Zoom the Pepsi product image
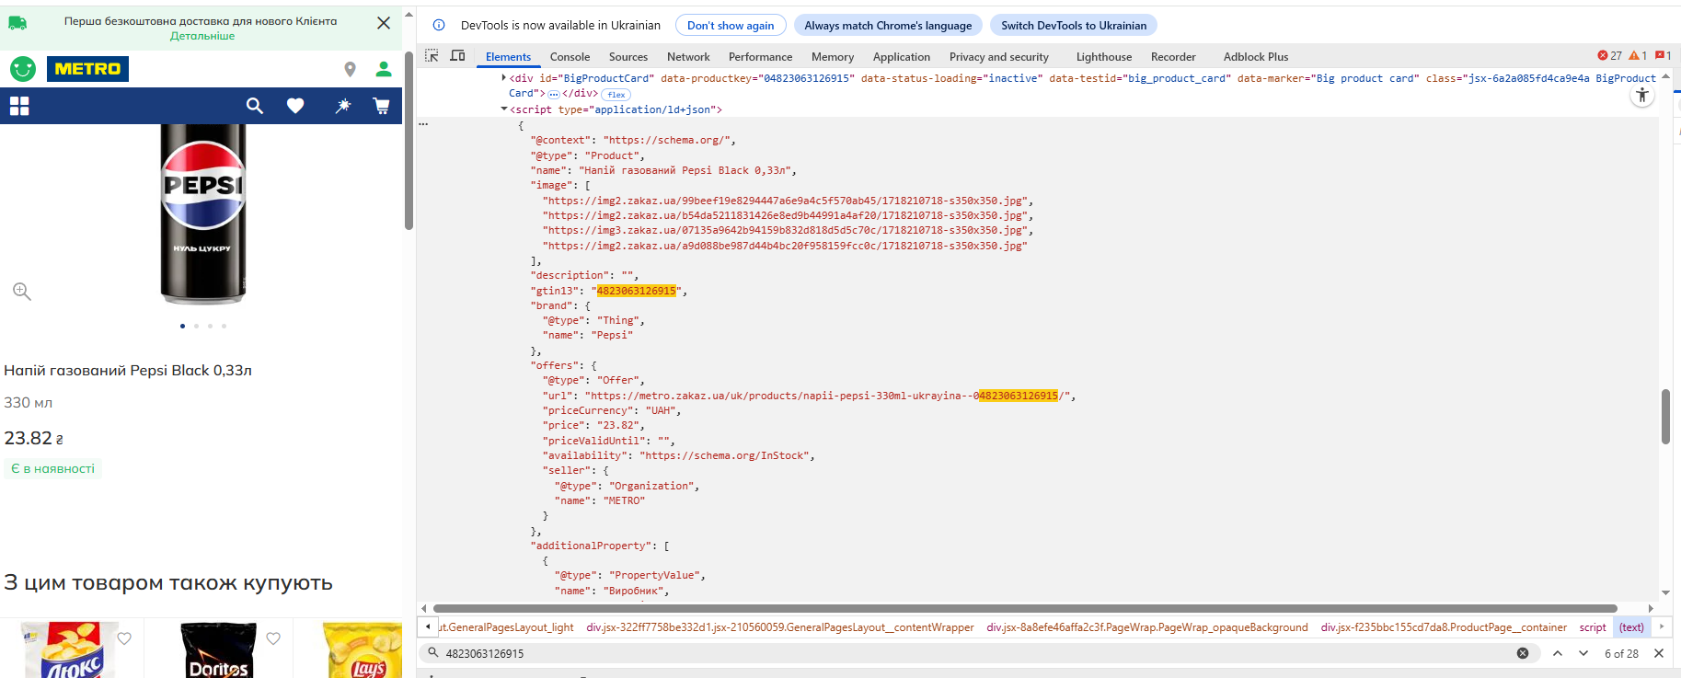Image resolution: width=1681 pixels, height=678 pixels. tap(22, 292)
